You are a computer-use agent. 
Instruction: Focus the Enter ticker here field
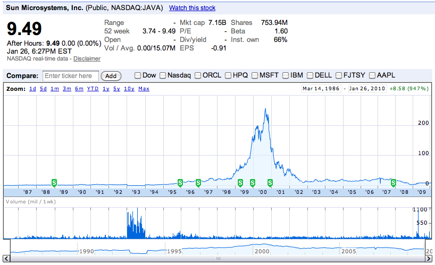[71, 76]
